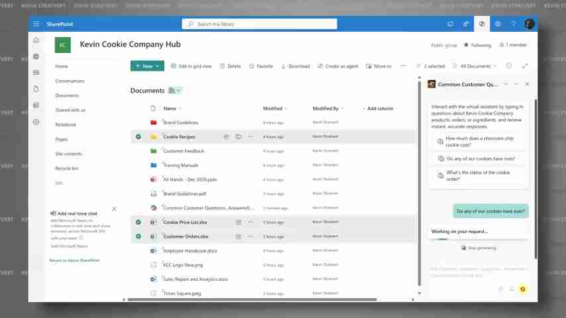This screenshot has height=318, width=566.
Task: Click the Delete toolbar command
Action: (x=230, y=66)
